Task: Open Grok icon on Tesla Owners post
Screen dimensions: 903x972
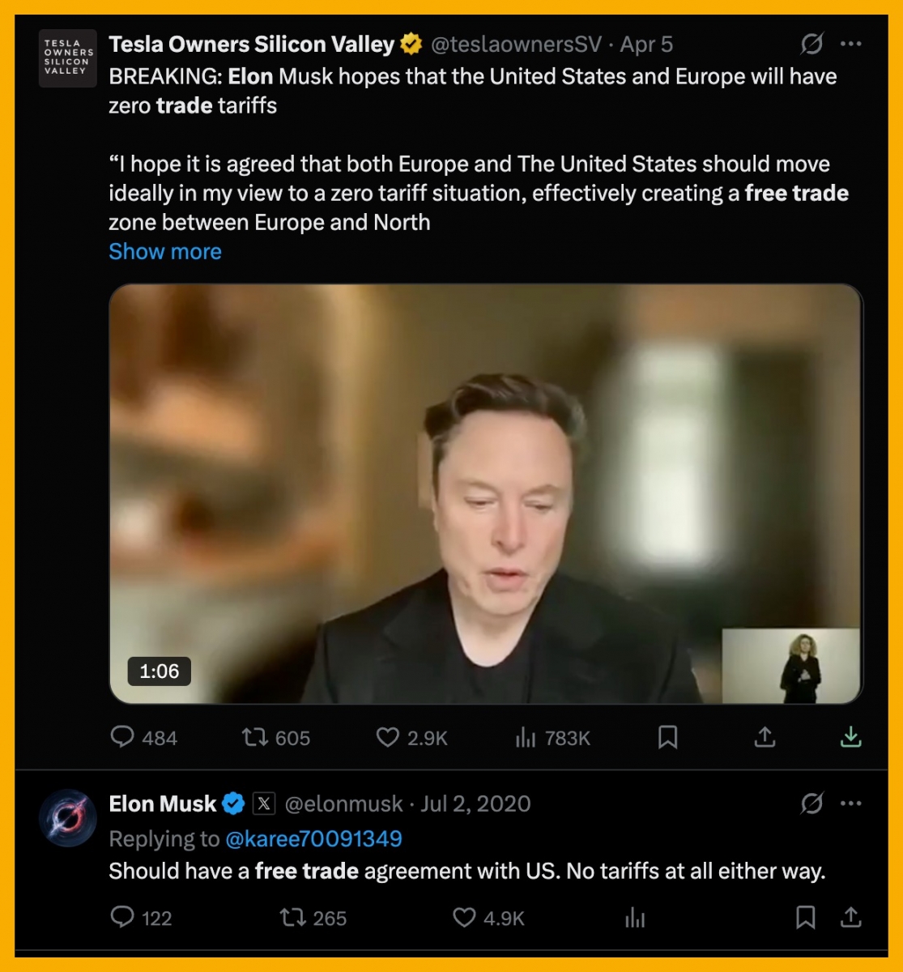Action: [811, 44]
